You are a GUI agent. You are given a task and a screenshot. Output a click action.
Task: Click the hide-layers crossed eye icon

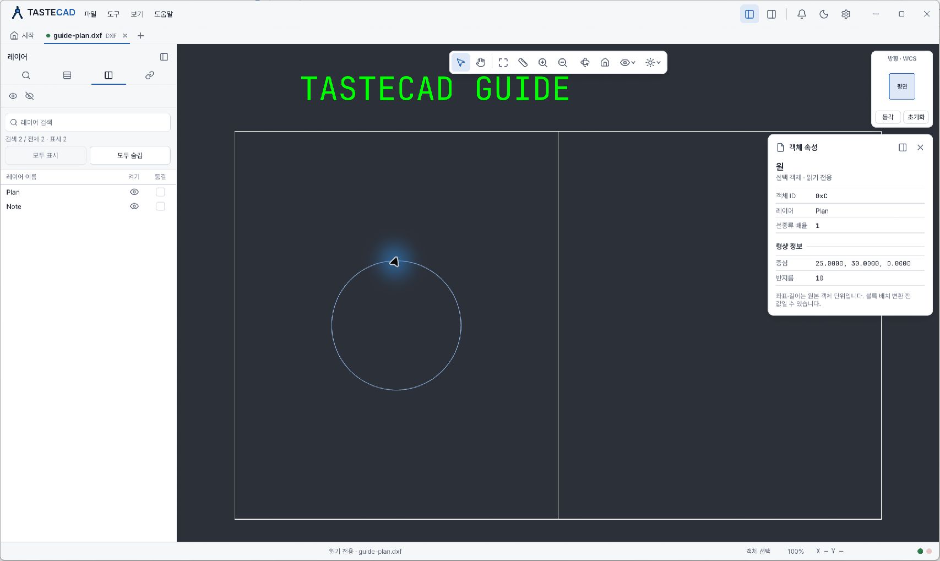[30, 96]
